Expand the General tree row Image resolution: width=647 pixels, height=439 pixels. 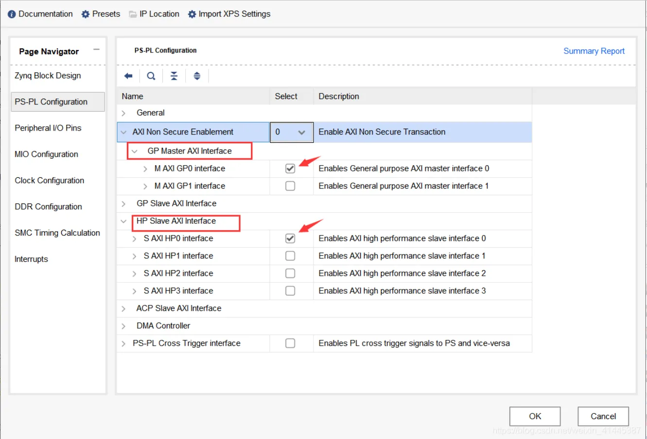click(x=123, y=113)
